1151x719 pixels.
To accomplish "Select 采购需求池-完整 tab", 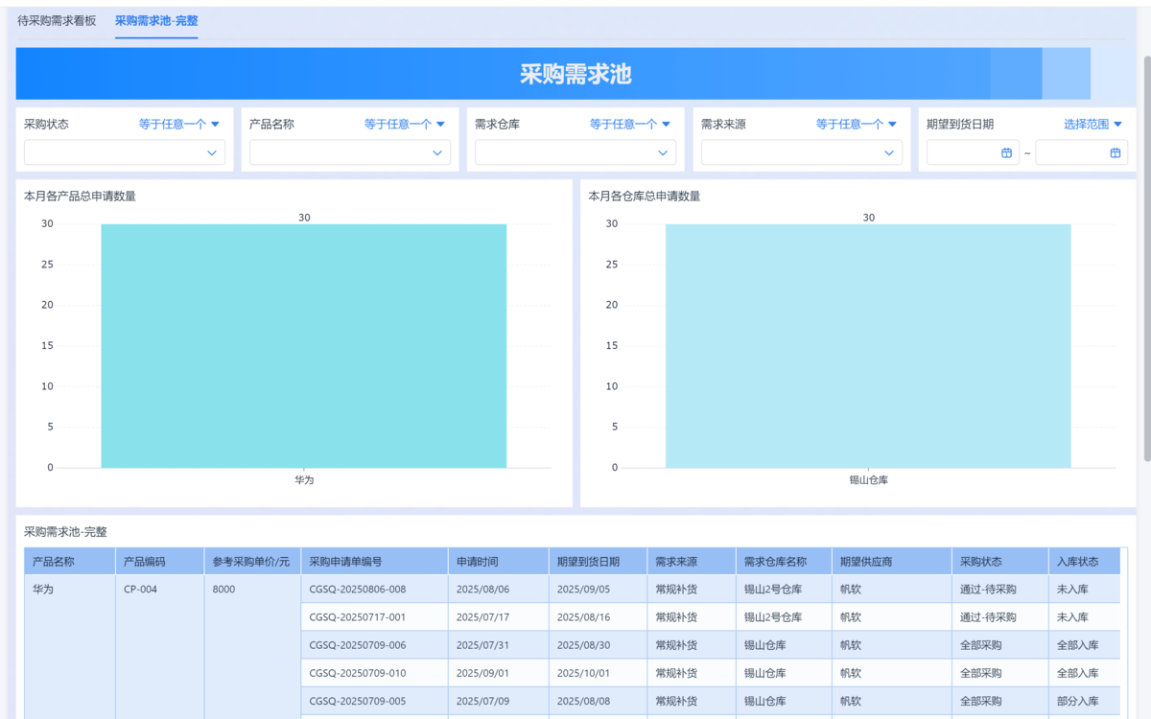I will tap(156, 20).
